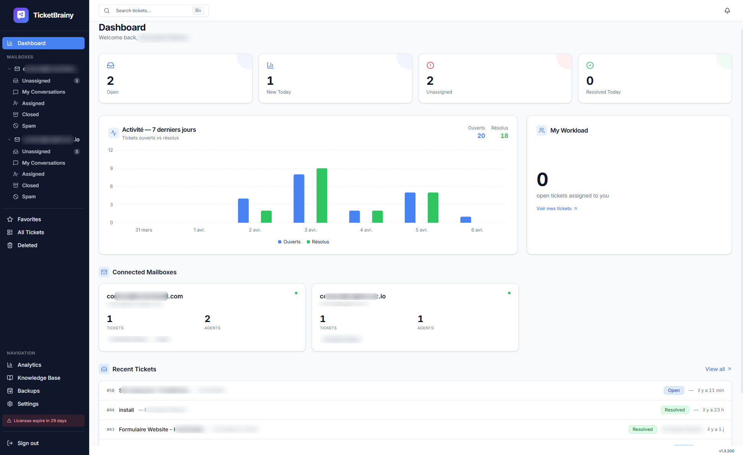
Task: Toggle the Ouverts legend series
Action: [289, 242]
